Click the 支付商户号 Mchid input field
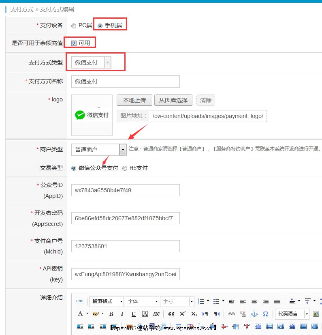Screen dimensions: 322x335 tap(125, 246)
